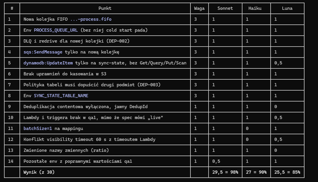Click Luna total score 25,5 = 85%
The width and height of the screenshot is (318, 182).
tap(287, 172)
